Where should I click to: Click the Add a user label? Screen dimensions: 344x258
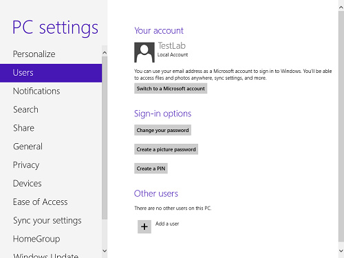click(x=167, y=224)
